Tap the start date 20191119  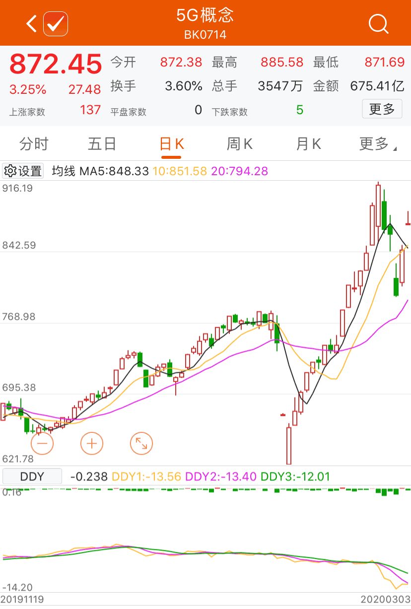pos(23,600)
